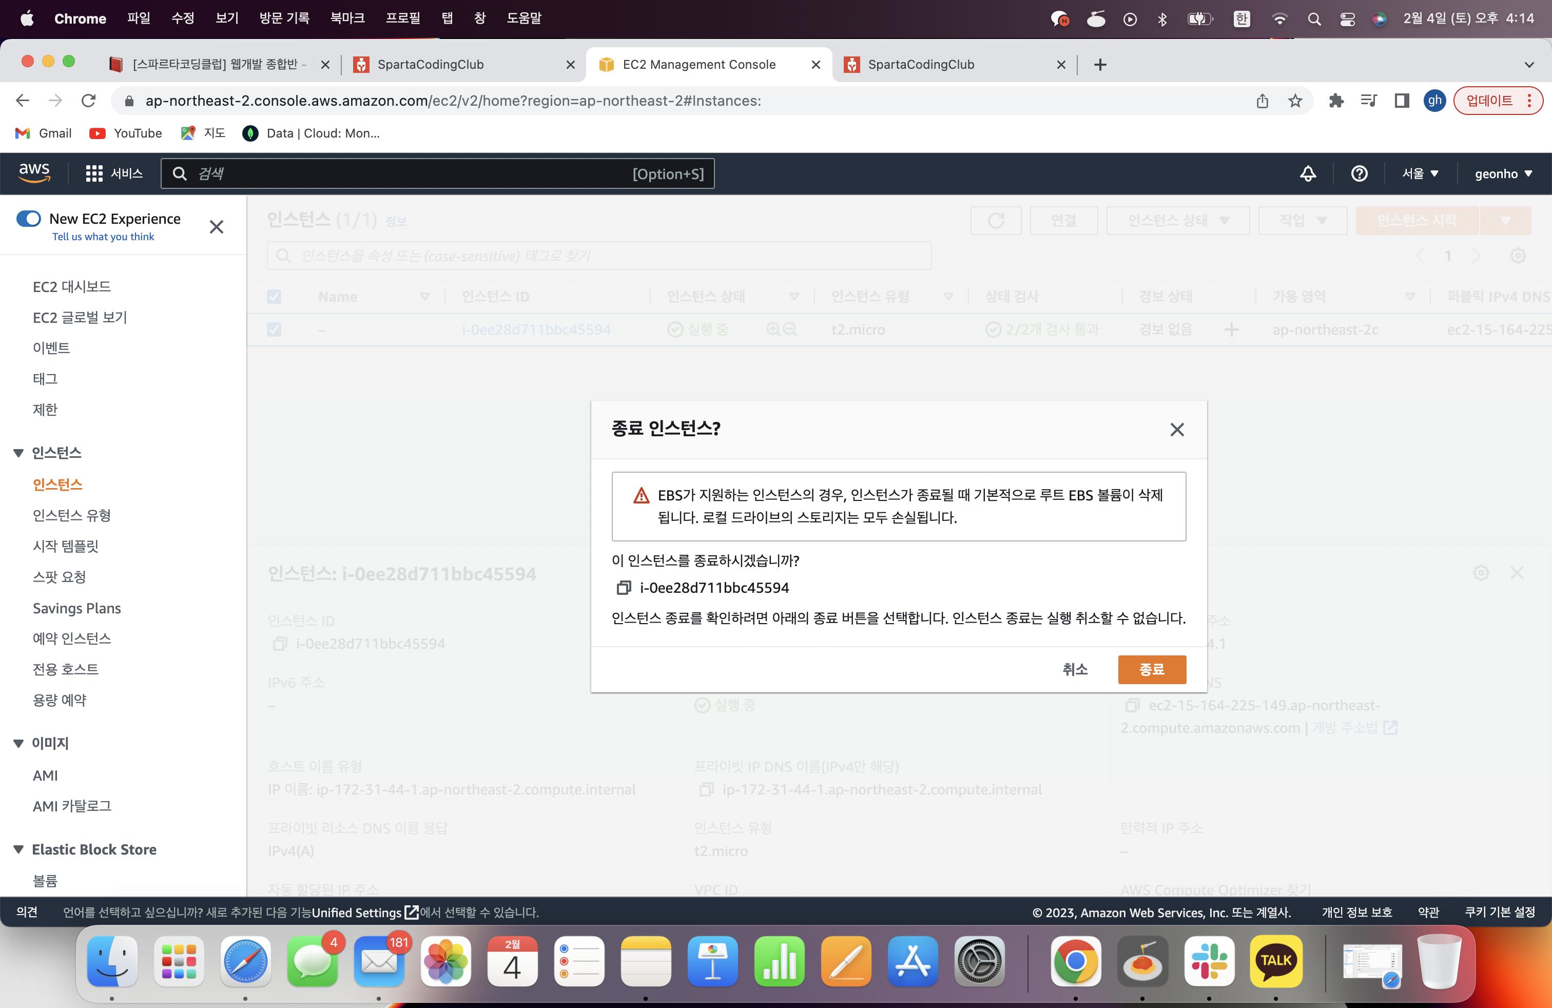The image size is (1552, 1008).
Task: Switch to the 스파르타코딩클럽 웹개발 종합반 tab
Action: 220,65
